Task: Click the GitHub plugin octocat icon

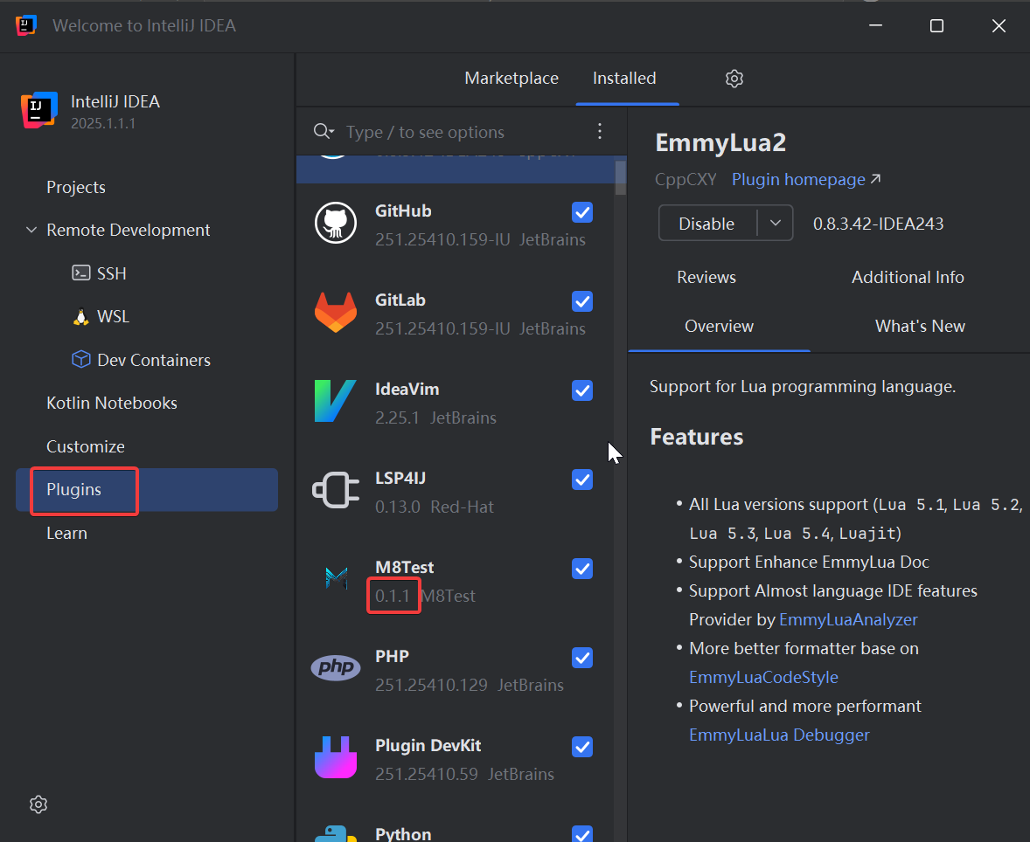Action: (336, 224)
